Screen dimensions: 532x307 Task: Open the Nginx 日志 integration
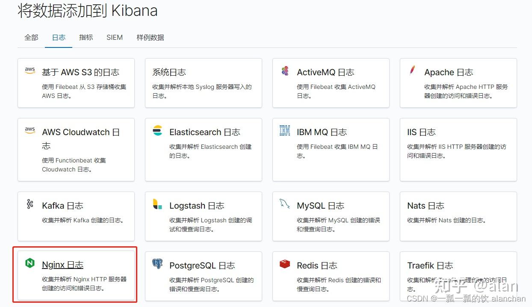[x=62, y=264]
